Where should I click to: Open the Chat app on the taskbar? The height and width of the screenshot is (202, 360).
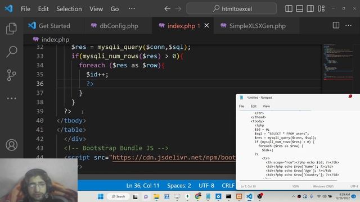[146, 196]
